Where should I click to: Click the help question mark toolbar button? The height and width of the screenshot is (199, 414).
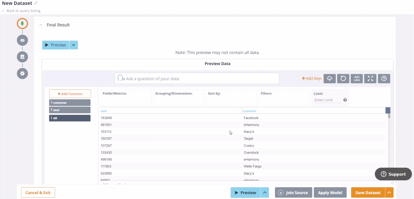(384, 79)
